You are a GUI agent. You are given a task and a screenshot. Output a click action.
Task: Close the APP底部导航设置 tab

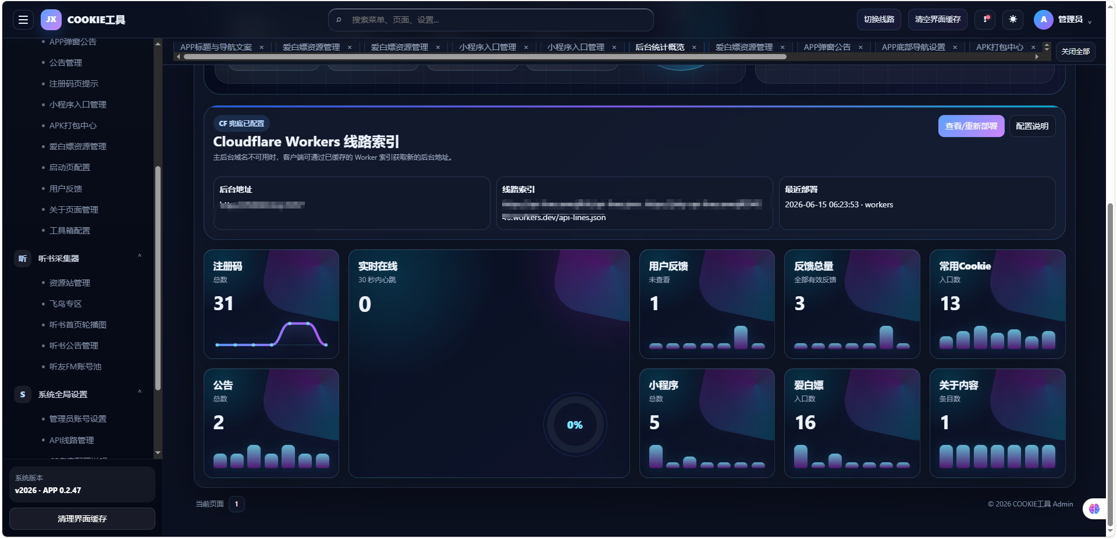point(955,47)
